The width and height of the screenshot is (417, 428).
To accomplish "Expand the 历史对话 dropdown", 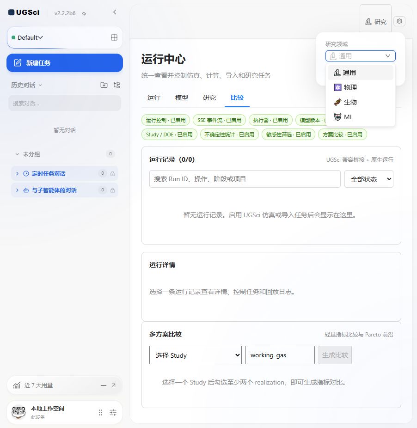I will (x=26, y=85).
